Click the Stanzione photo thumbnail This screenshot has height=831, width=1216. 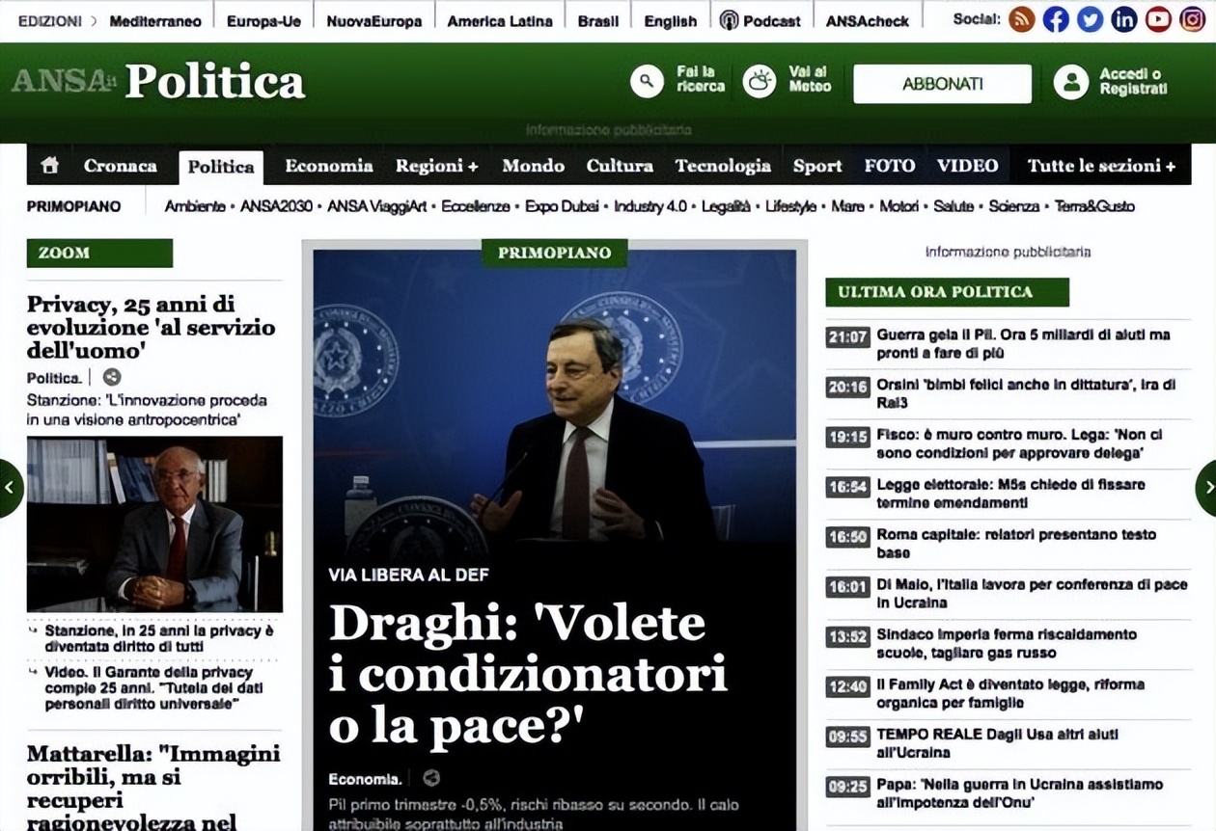pyautogui.click(x=154, y=524)
